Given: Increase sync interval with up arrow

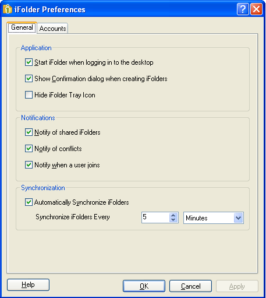Looking at the screenshot, I should (x=173, y=215).
